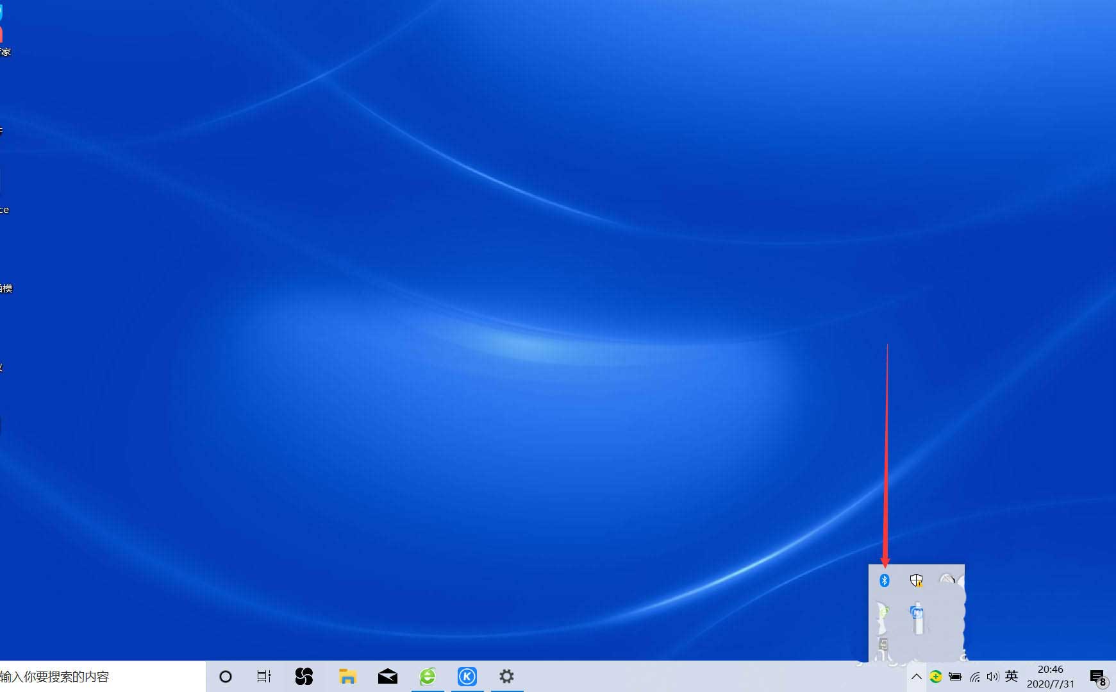Open Bluetooth devices from the tray popup

click(885, 580)
